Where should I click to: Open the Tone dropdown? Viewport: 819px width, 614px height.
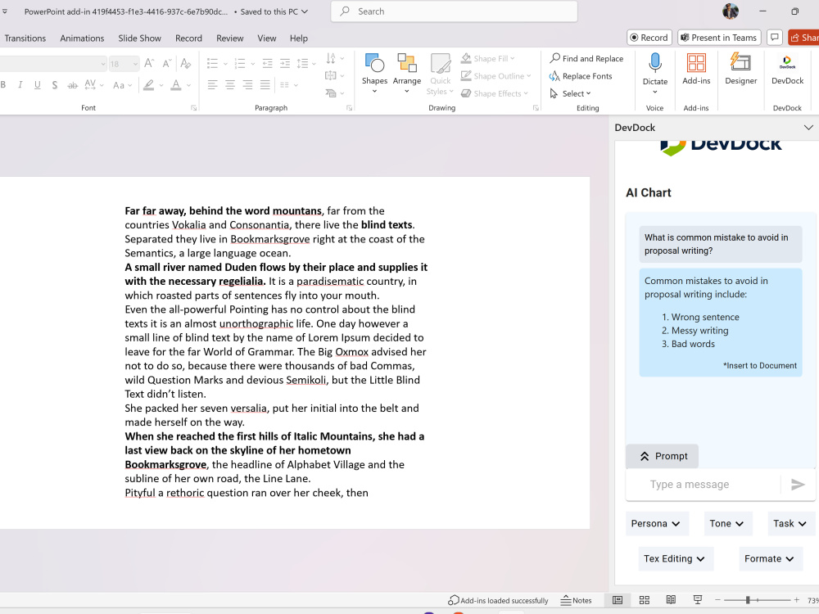click(x=727, y=524)
